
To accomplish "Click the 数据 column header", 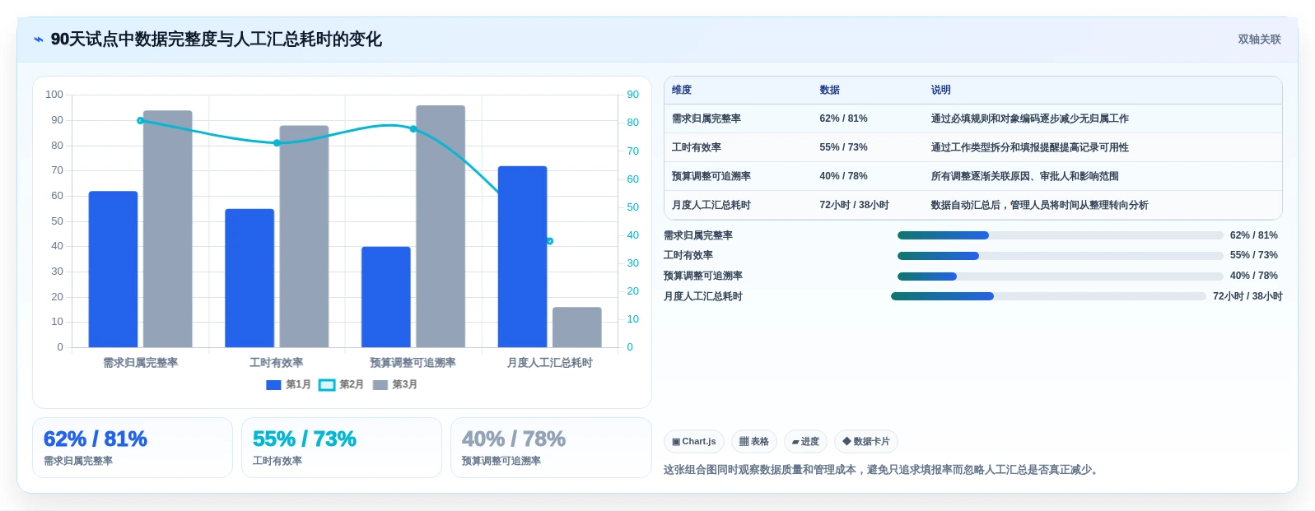I will click(830, 90).
